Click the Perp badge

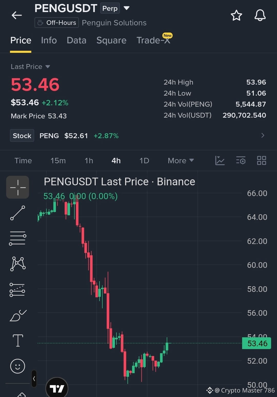tap(110, 8)
